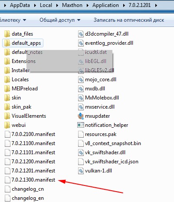Click the Locales folder icon
Image resolution: width=174 pixels, height=202 pixels.
coord(7,79)
